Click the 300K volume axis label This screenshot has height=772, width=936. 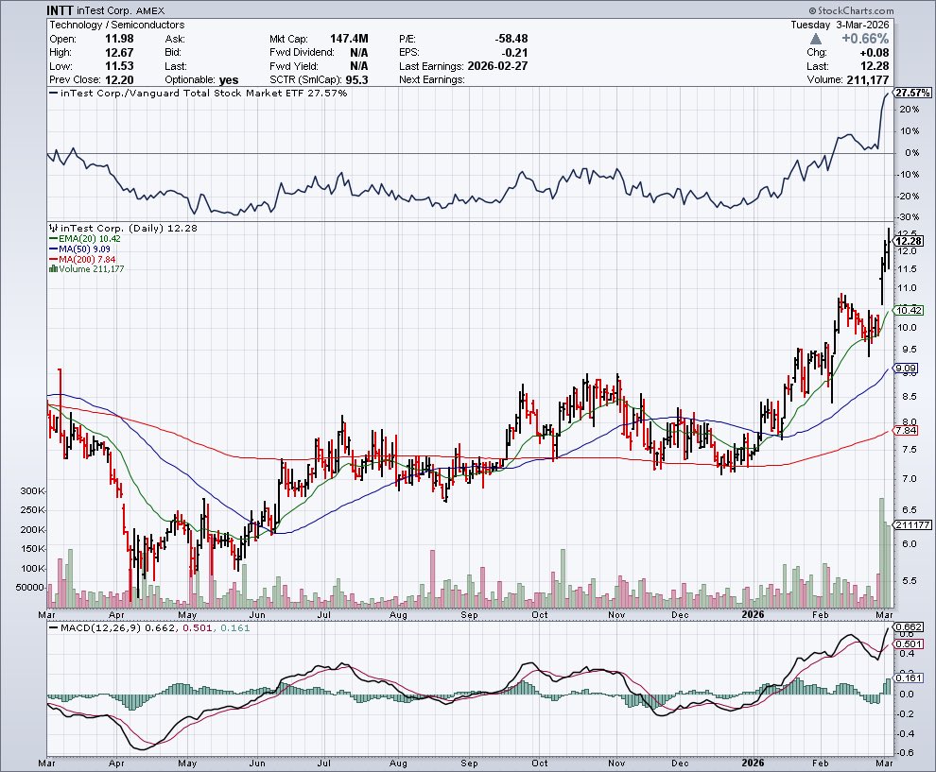tap(33, 491)
